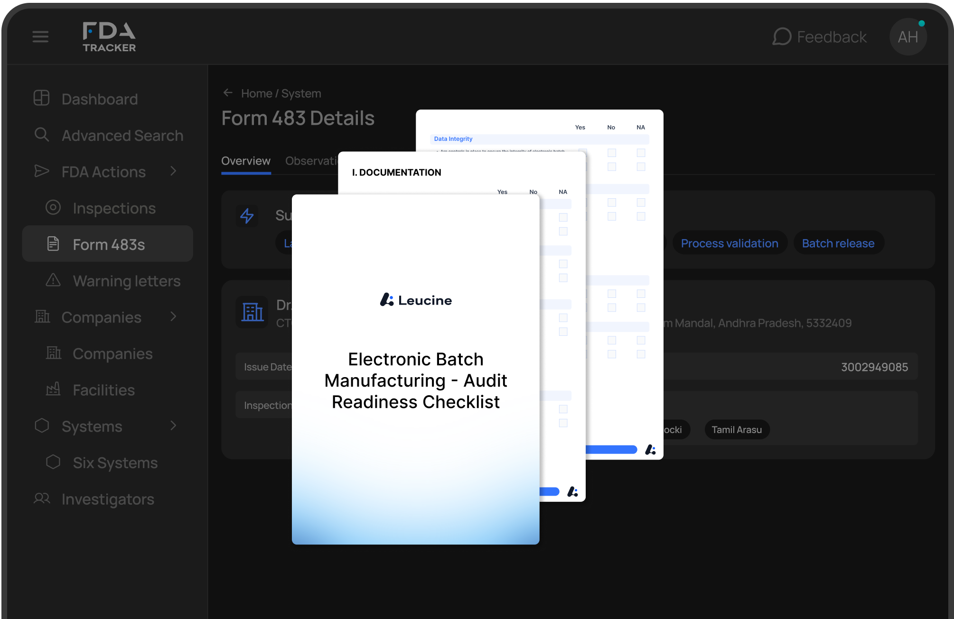Open the AH user avatar
This screenshot has height=619, width=954.
(x=907, y=37)
